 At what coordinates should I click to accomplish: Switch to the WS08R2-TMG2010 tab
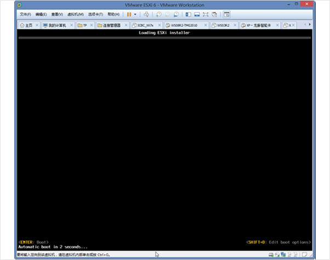coord(181,25)
